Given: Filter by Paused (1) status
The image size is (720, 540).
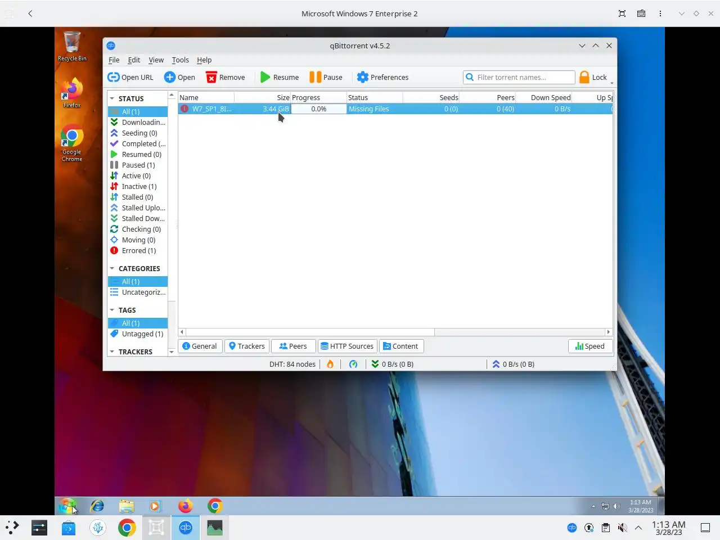Looking at the screenshot, I should click(x=138, y=165).
